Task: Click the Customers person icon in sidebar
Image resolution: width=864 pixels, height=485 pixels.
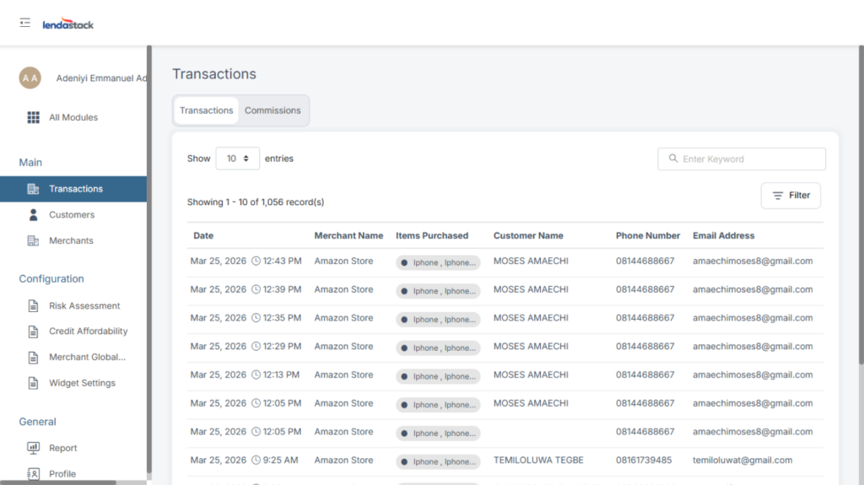Action: tap(34, 215)
